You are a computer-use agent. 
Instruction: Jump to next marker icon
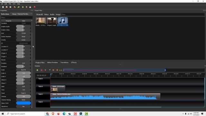coord(57,70)
